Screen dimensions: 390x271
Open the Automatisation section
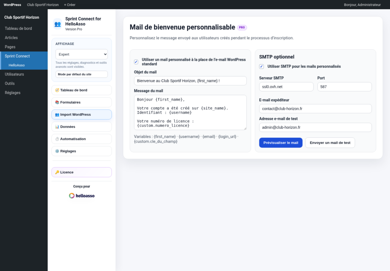coord(82,139)
